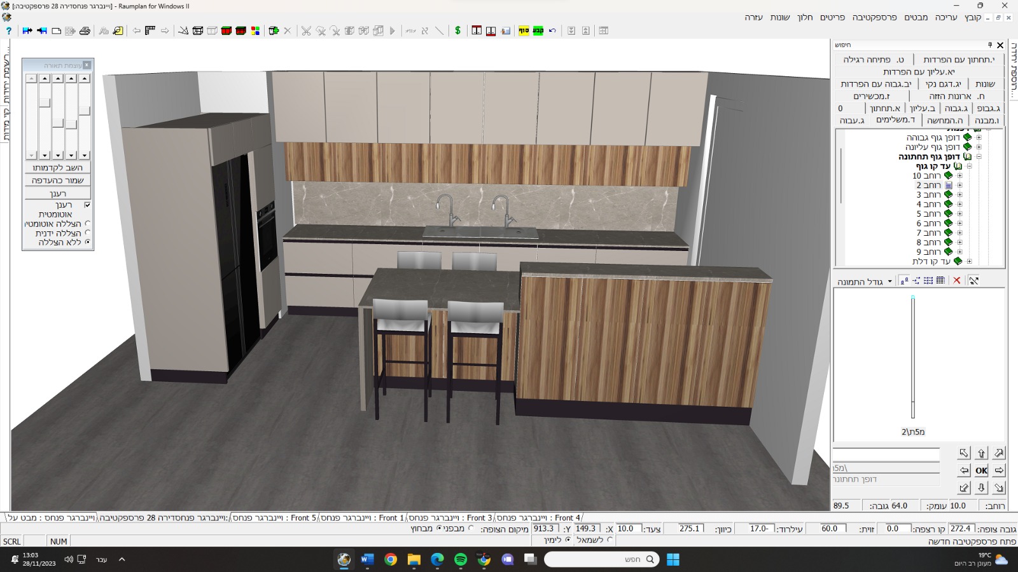Select the ללא הצללה radio option
This screenshot has width=1018, height=572.
(87, 242)
